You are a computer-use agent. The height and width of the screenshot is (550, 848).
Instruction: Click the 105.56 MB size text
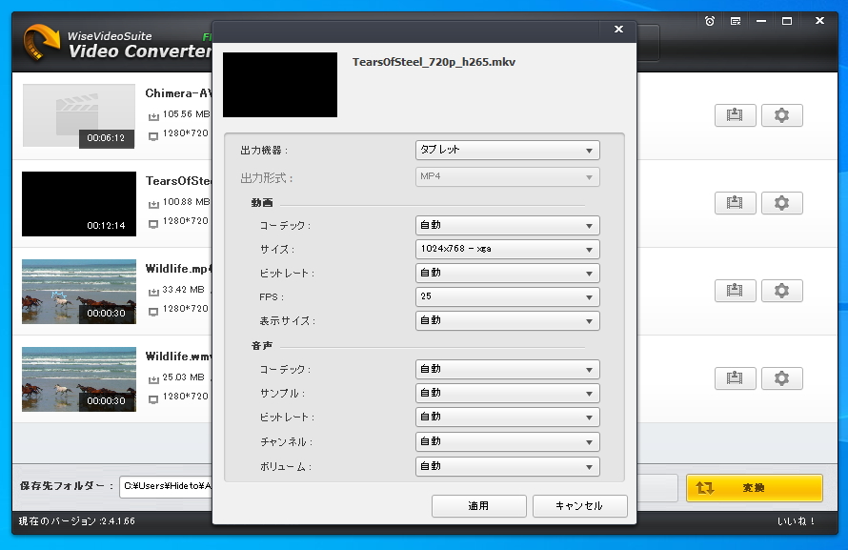click(186, 114)
